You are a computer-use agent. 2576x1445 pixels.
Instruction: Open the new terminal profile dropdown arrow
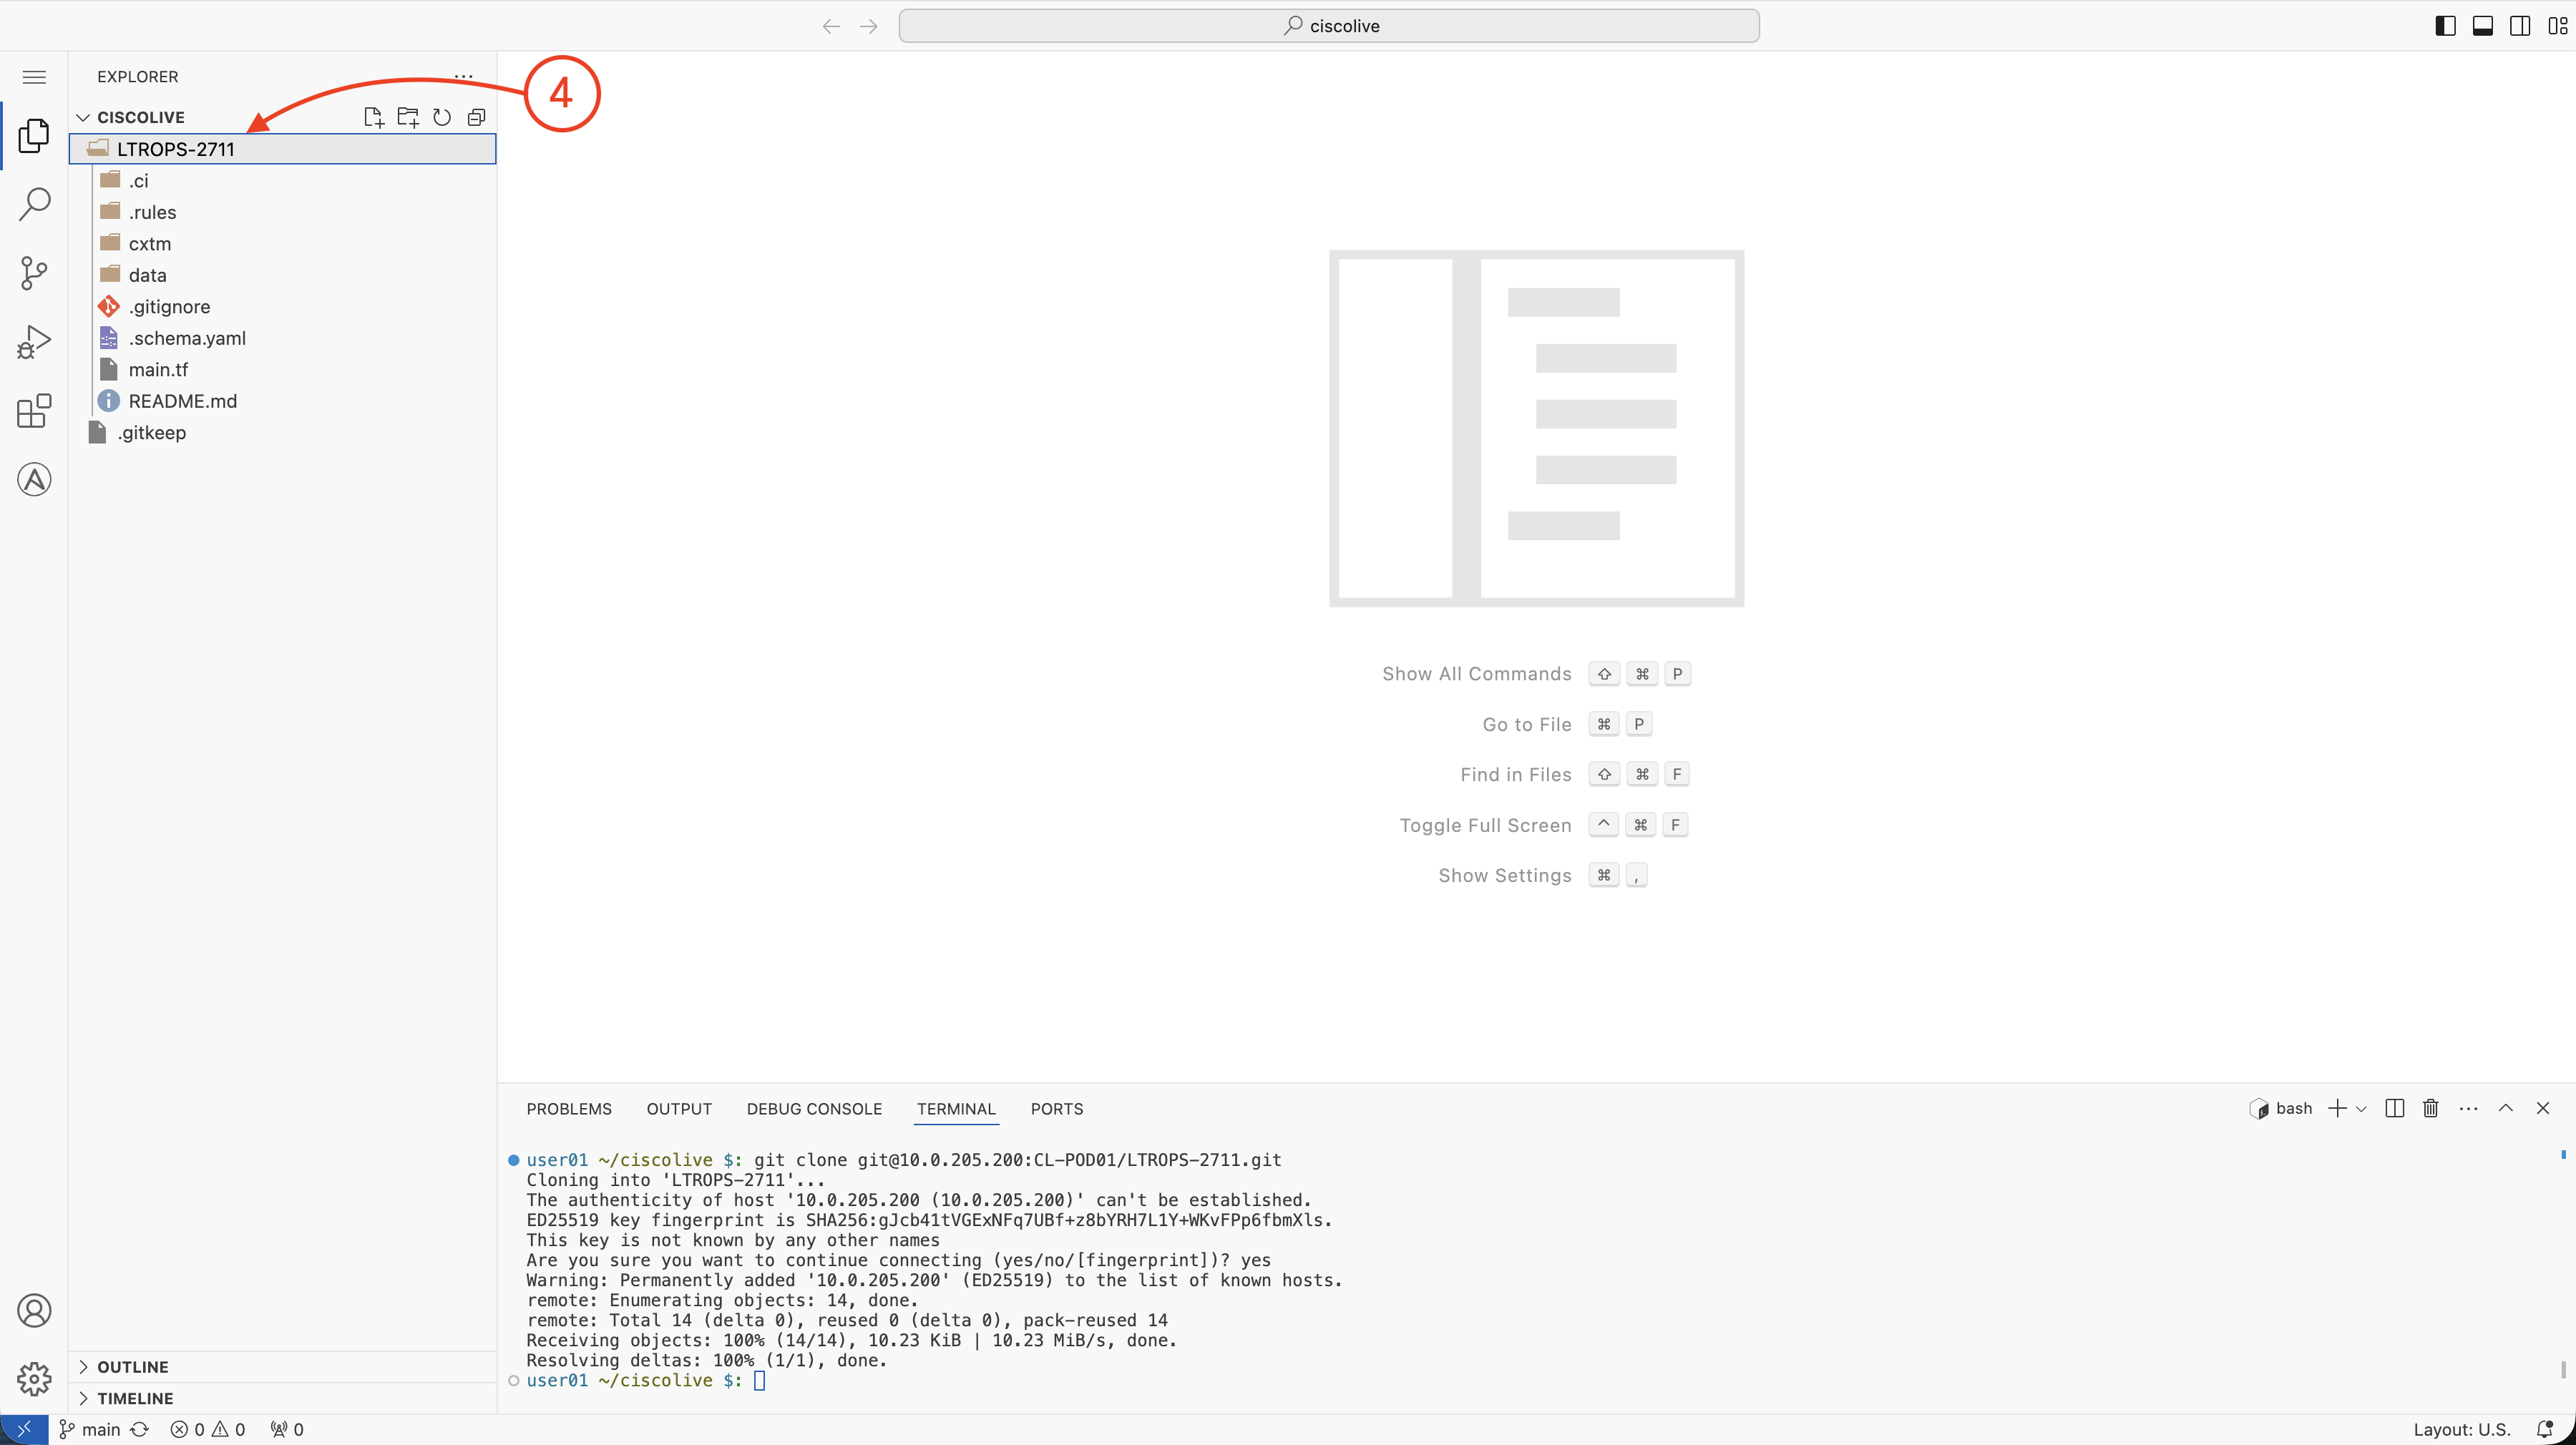point(2362,1108)
